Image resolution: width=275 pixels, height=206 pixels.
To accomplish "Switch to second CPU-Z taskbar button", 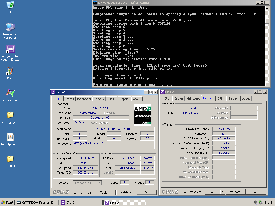I will click(x=125, y=203).
